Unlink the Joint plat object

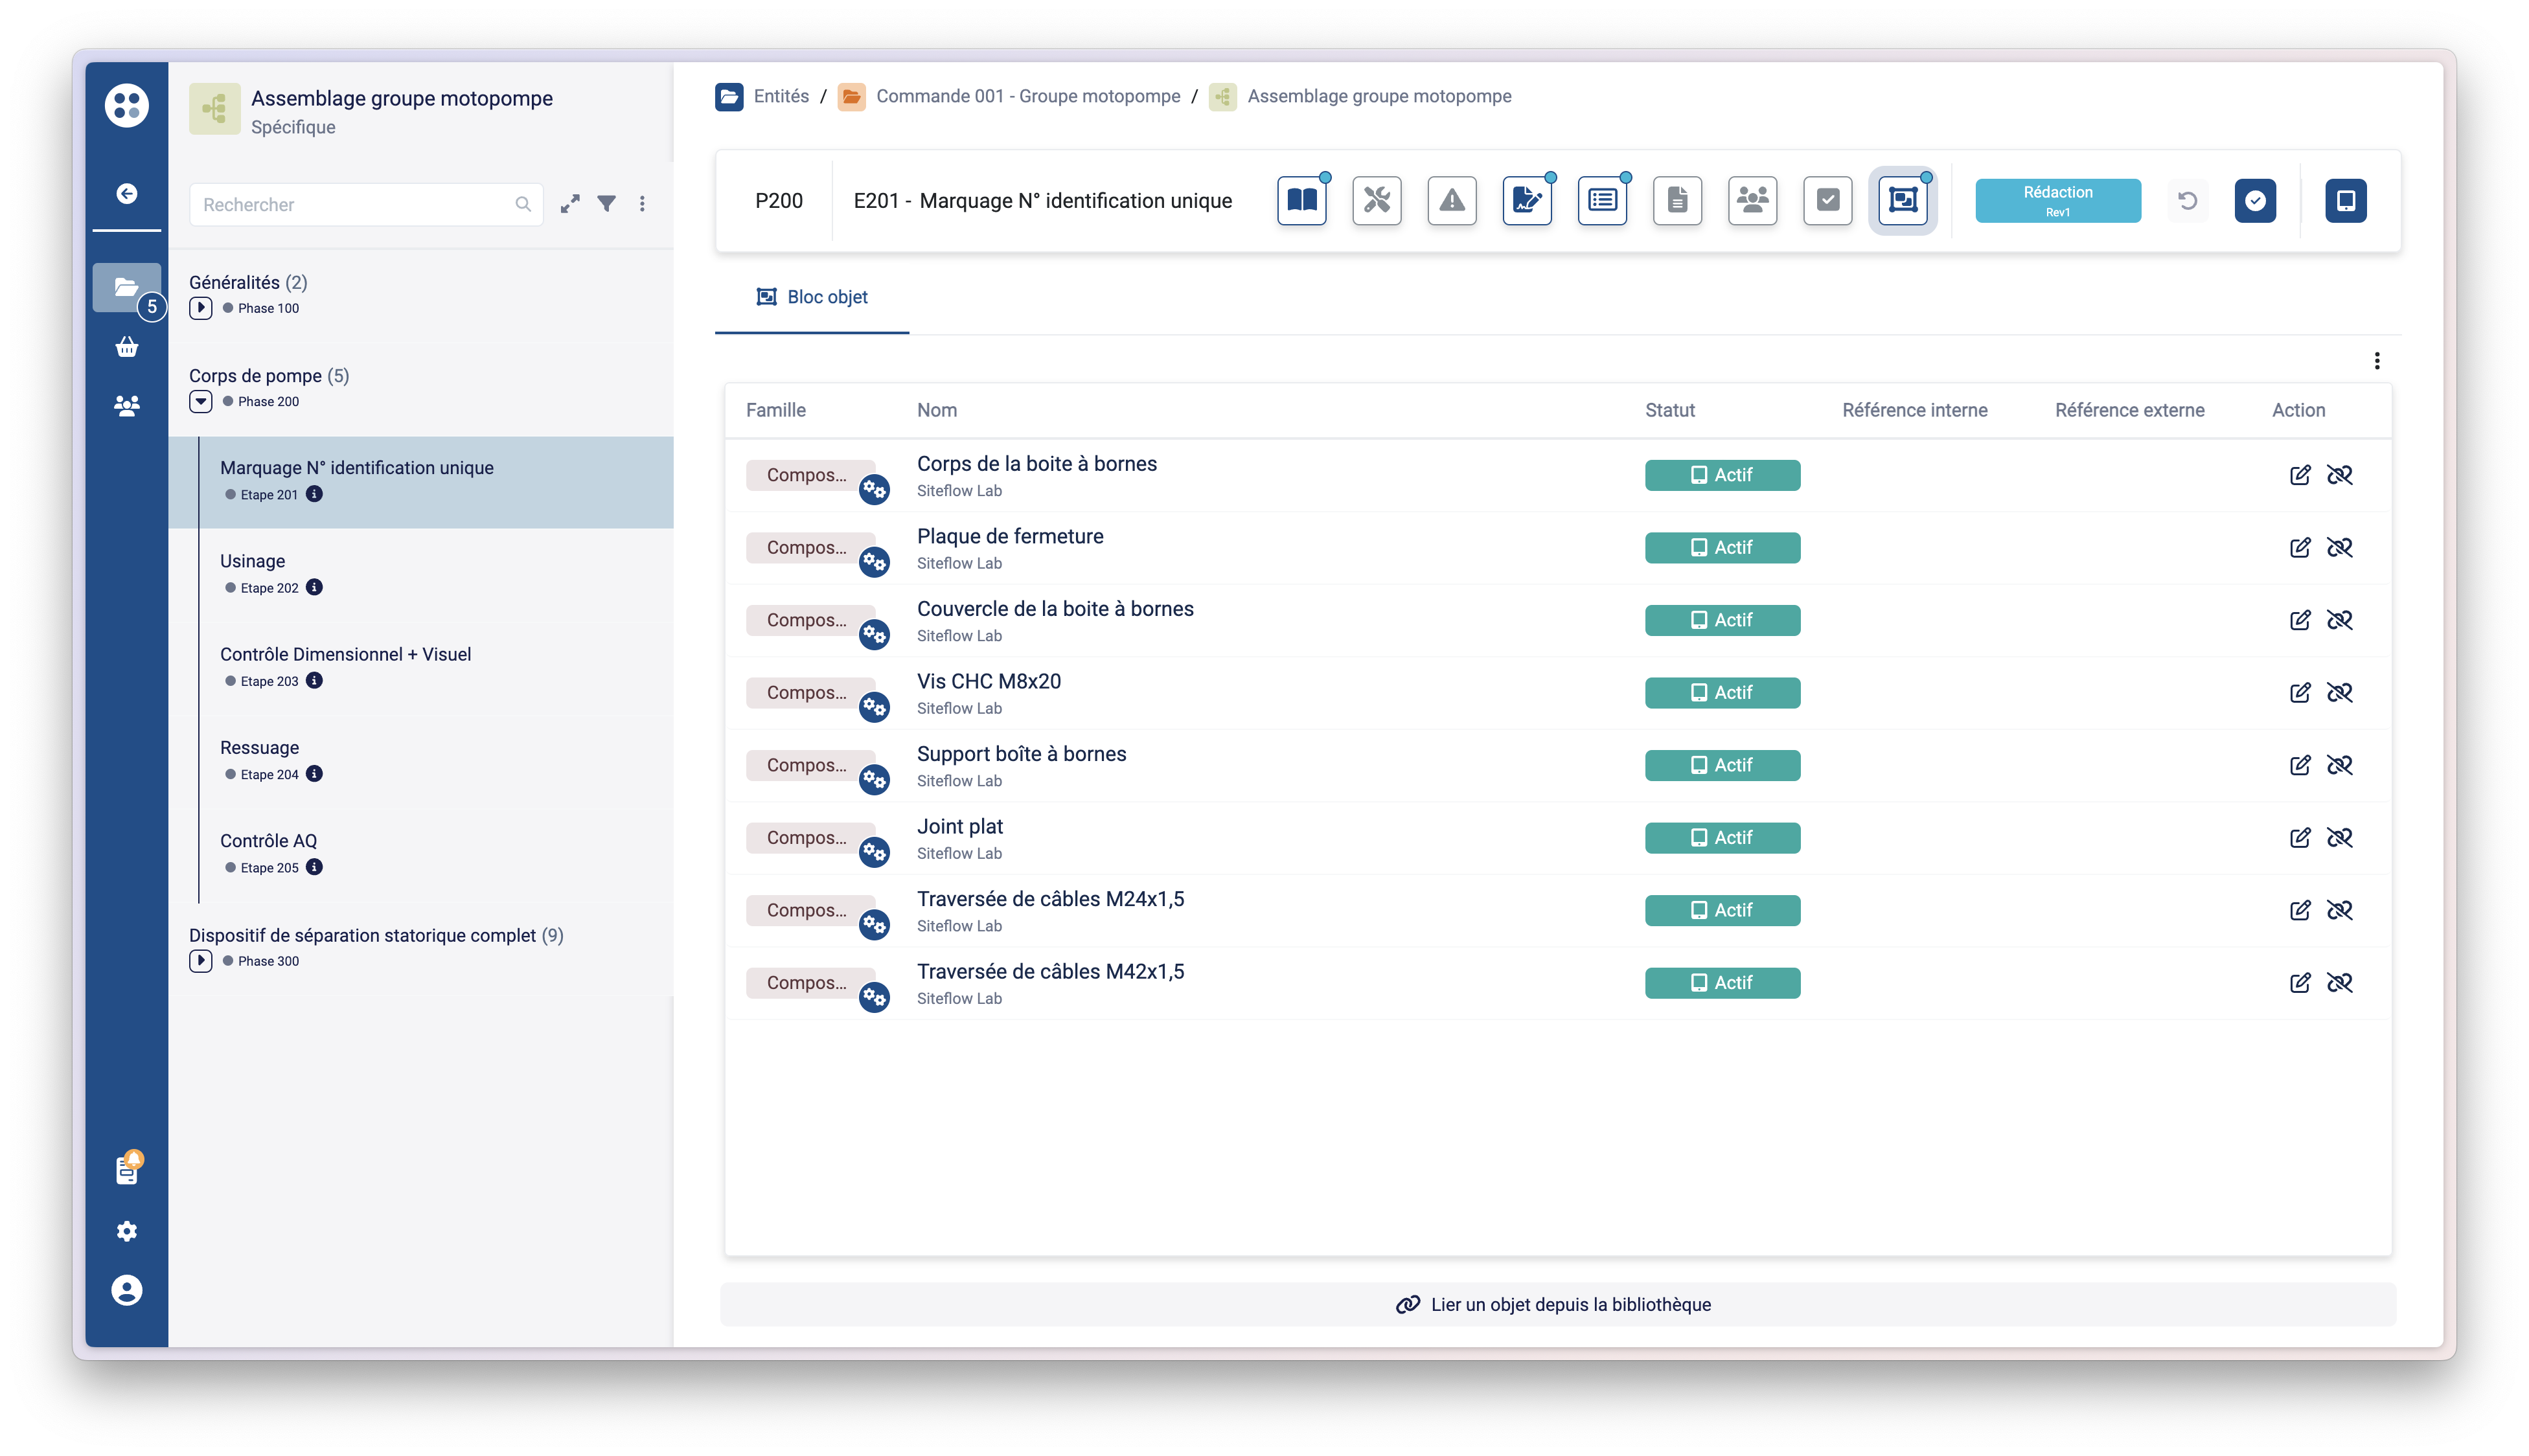[x=2339, y=838]
